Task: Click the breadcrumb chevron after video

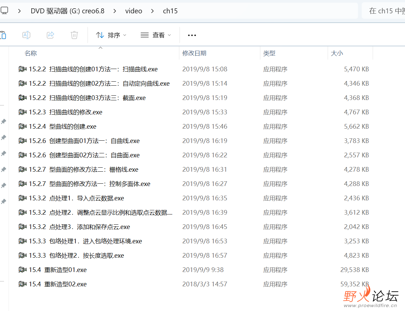Action: click(x=152, y=11)
